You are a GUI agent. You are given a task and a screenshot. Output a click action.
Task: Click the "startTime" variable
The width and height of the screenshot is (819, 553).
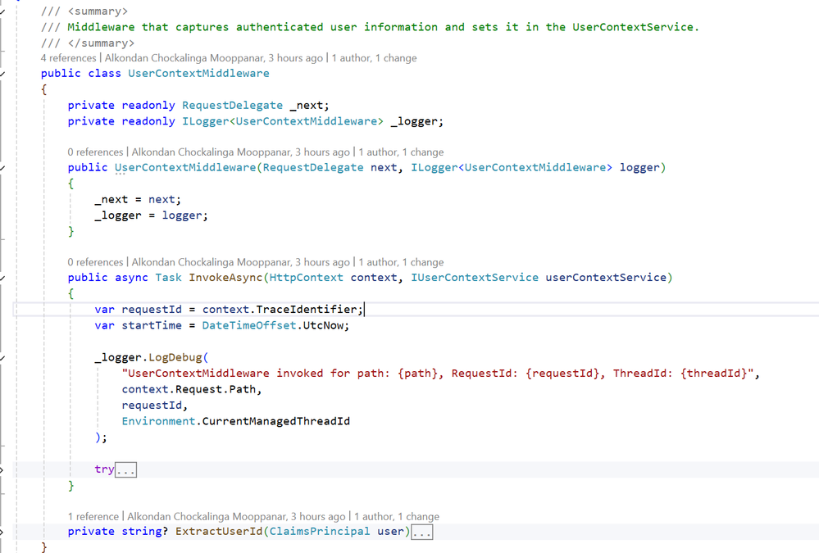click(x=152, y=325)
